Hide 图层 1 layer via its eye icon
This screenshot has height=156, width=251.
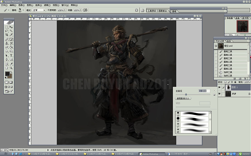point(219,87)
